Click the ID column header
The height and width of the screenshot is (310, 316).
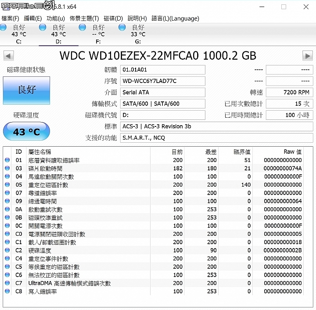pos(19,151)
